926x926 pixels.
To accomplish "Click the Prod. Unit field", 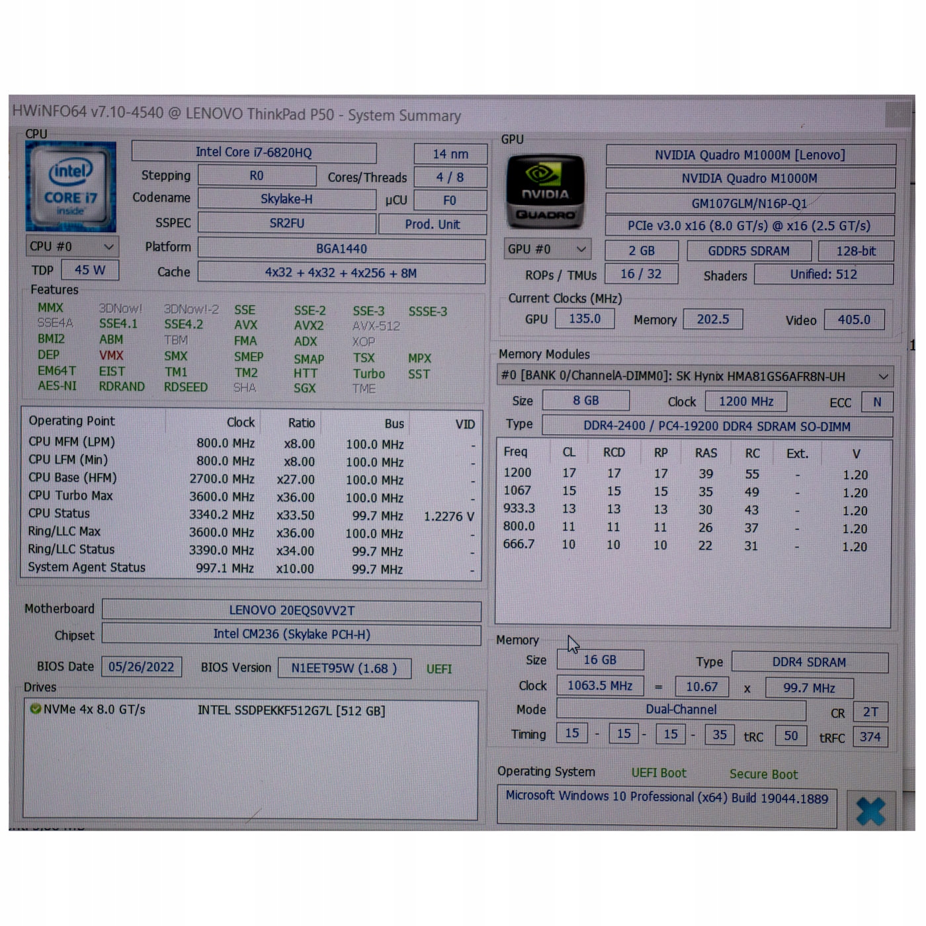I will pyautogui.click(x=433, y=224).
